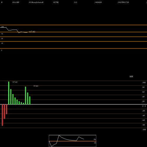This screenshot has height=147, width=147.
Task: Click the mini chart value 84
Action: pyautogui.click(x=95, y=139)
